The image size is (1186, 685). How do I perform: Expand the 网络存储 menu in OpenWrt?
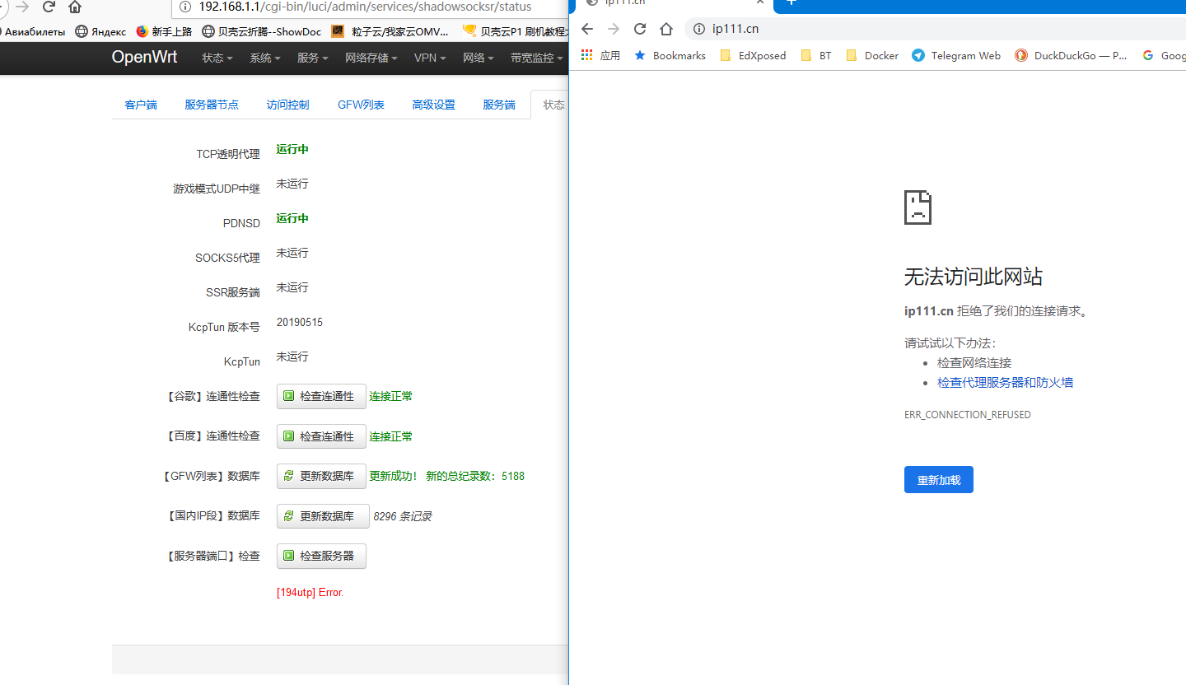click(x=371, y=58)
